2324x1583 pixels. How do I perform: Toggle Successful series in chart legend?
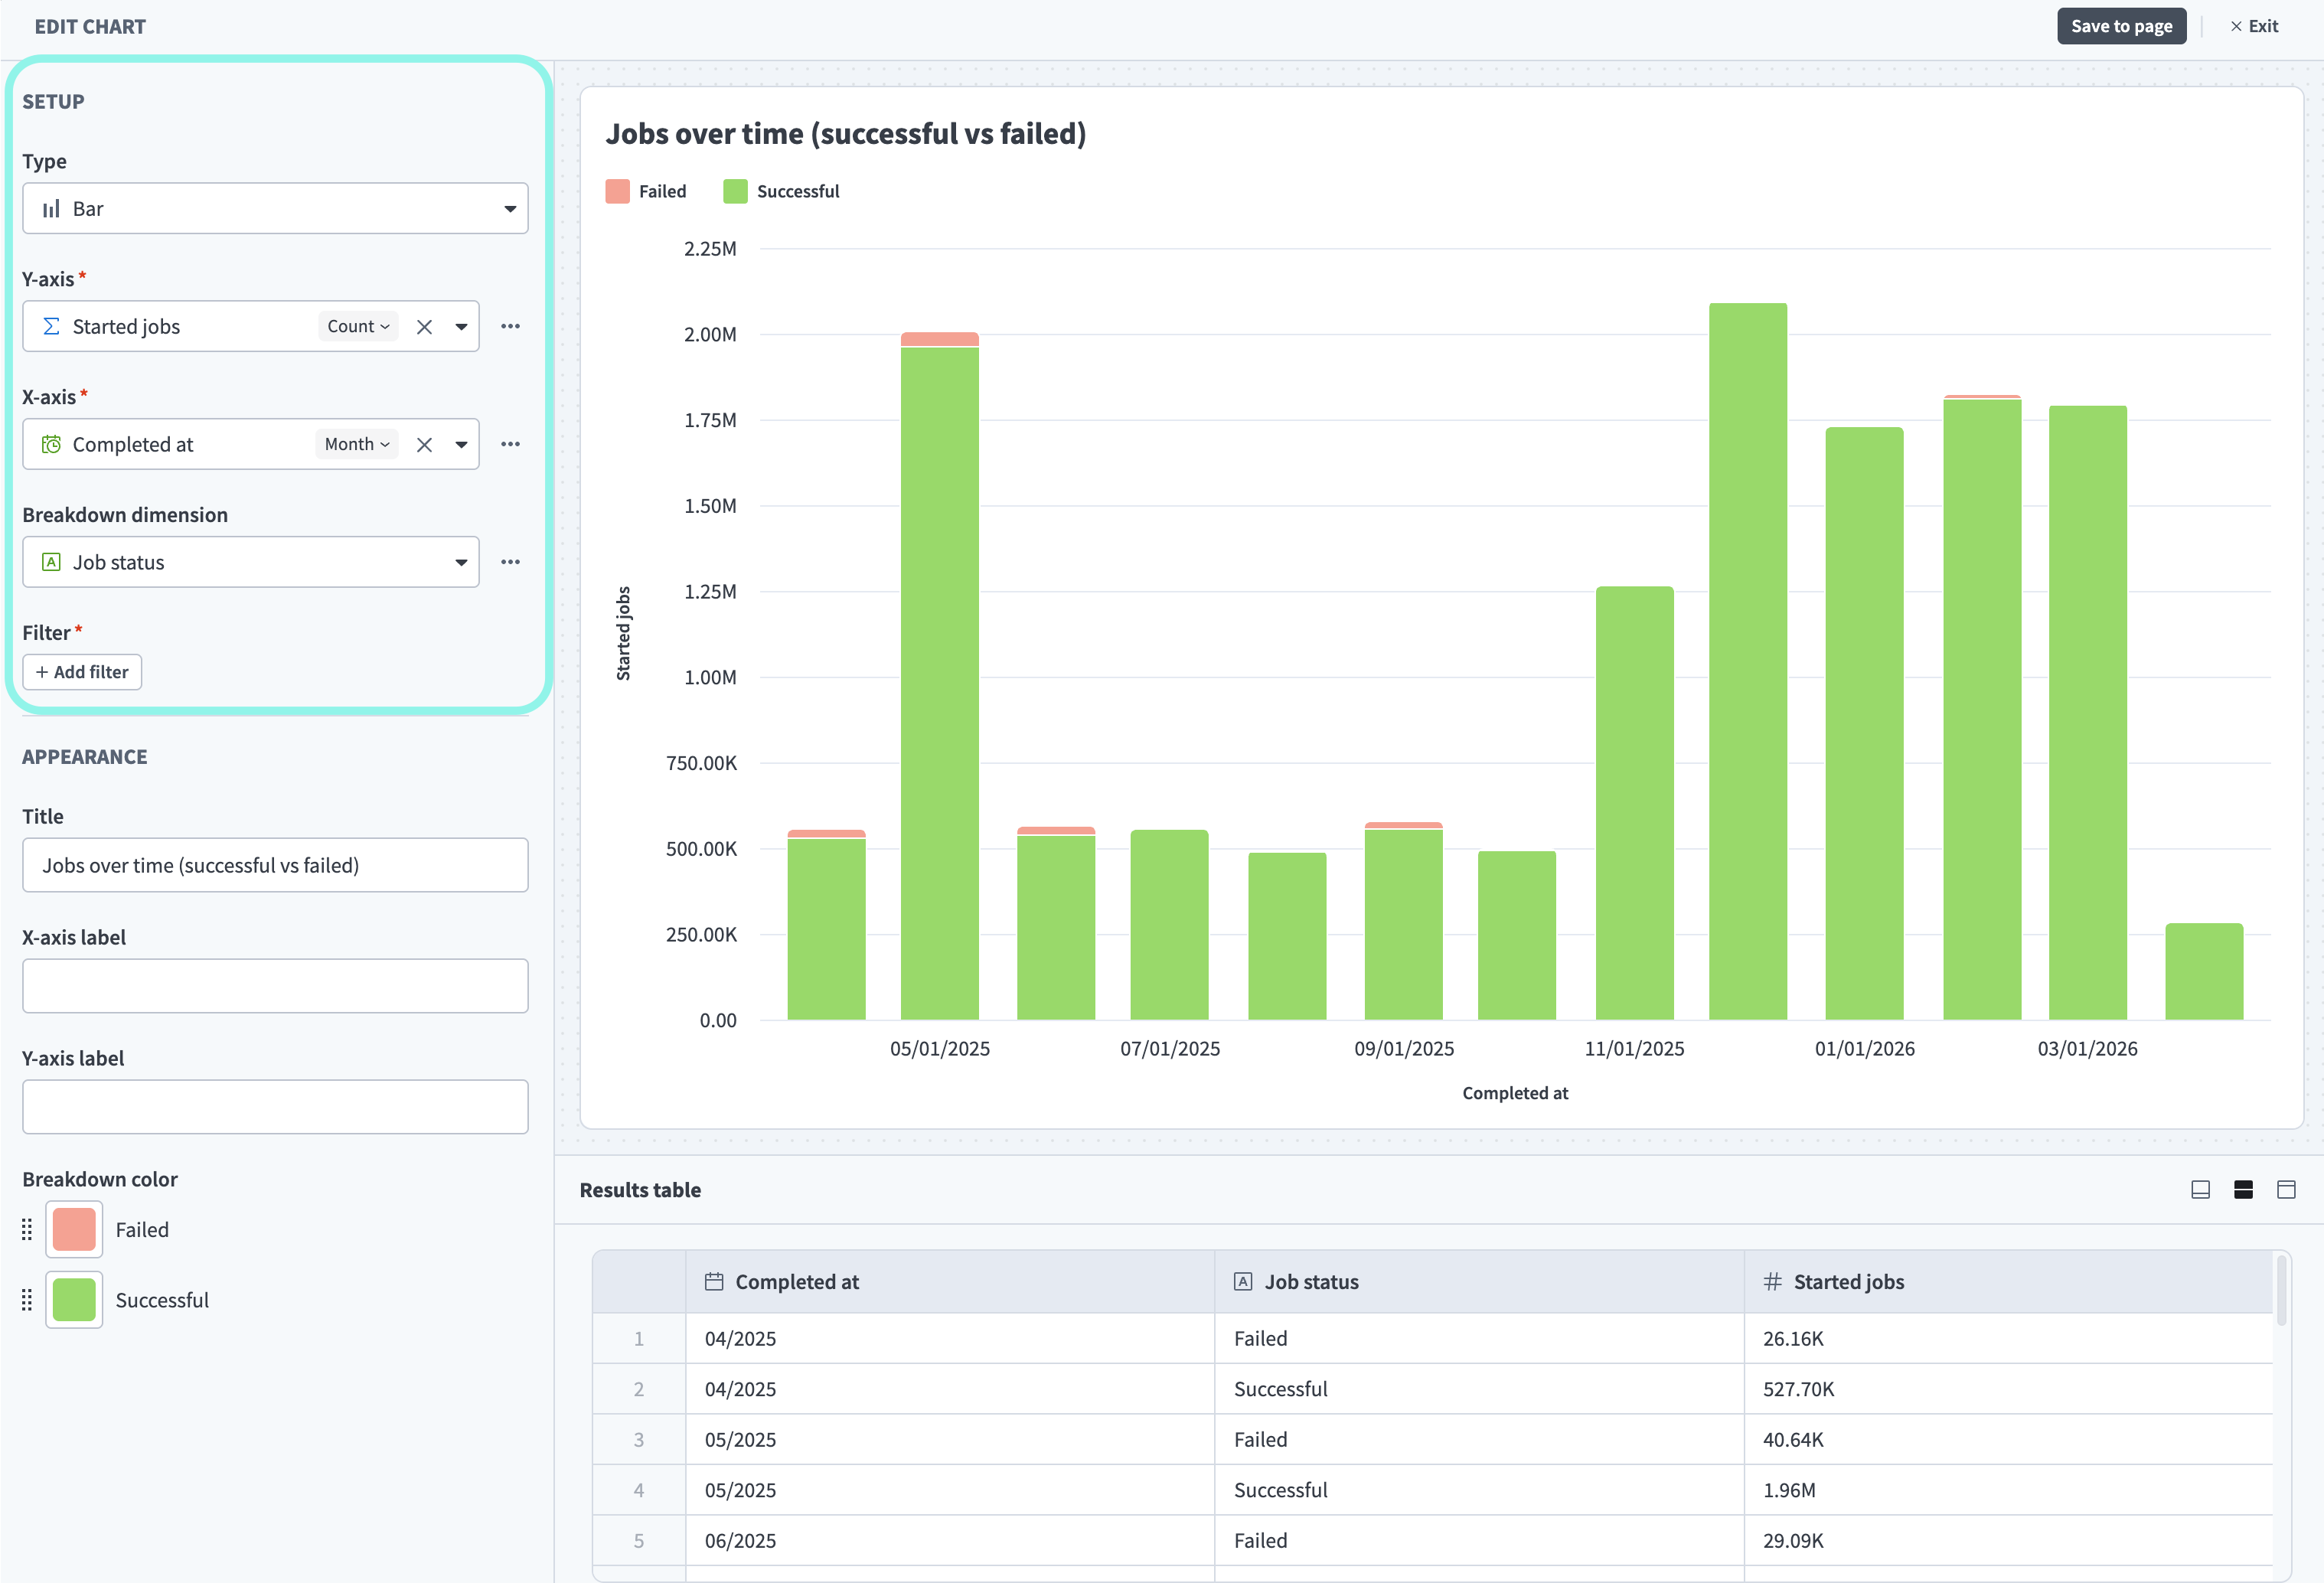tap(782, 191)
